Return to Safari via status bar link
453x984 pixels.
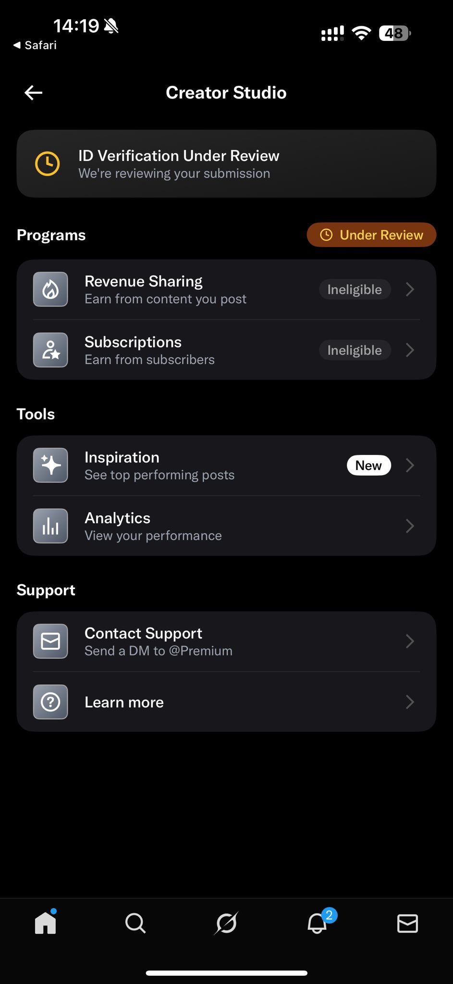pos(35,45)
